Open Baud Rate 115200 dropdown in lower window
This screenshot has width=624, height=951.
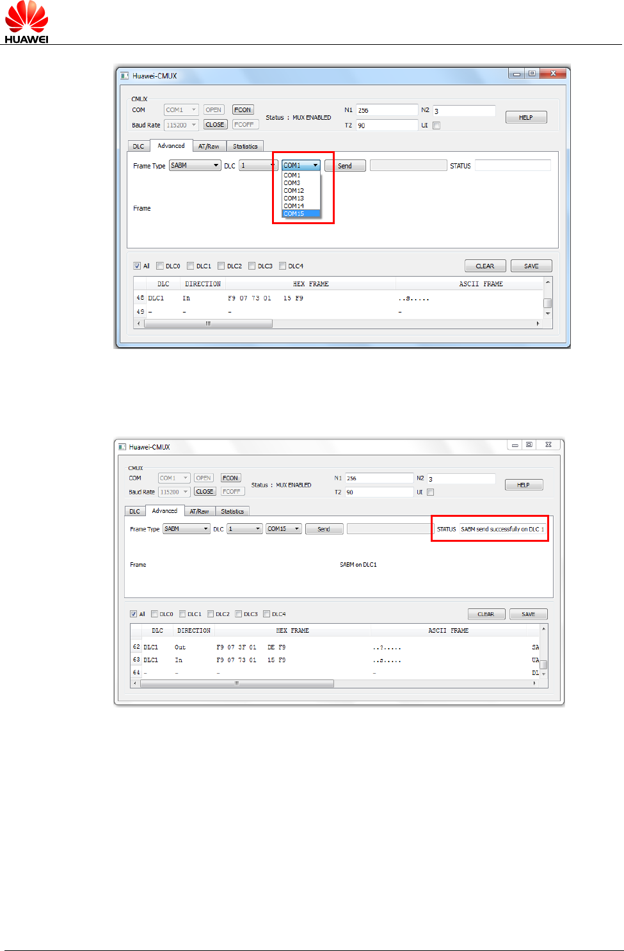point(174,492)
